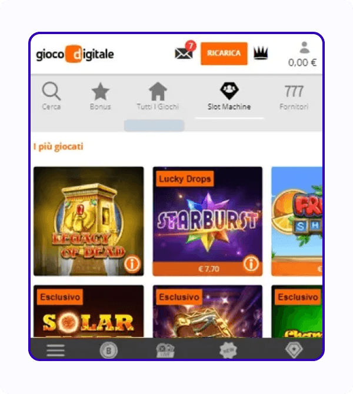353x394 pixels.
Task: Click the black crown VIP icon
Action: click(261, 53)
